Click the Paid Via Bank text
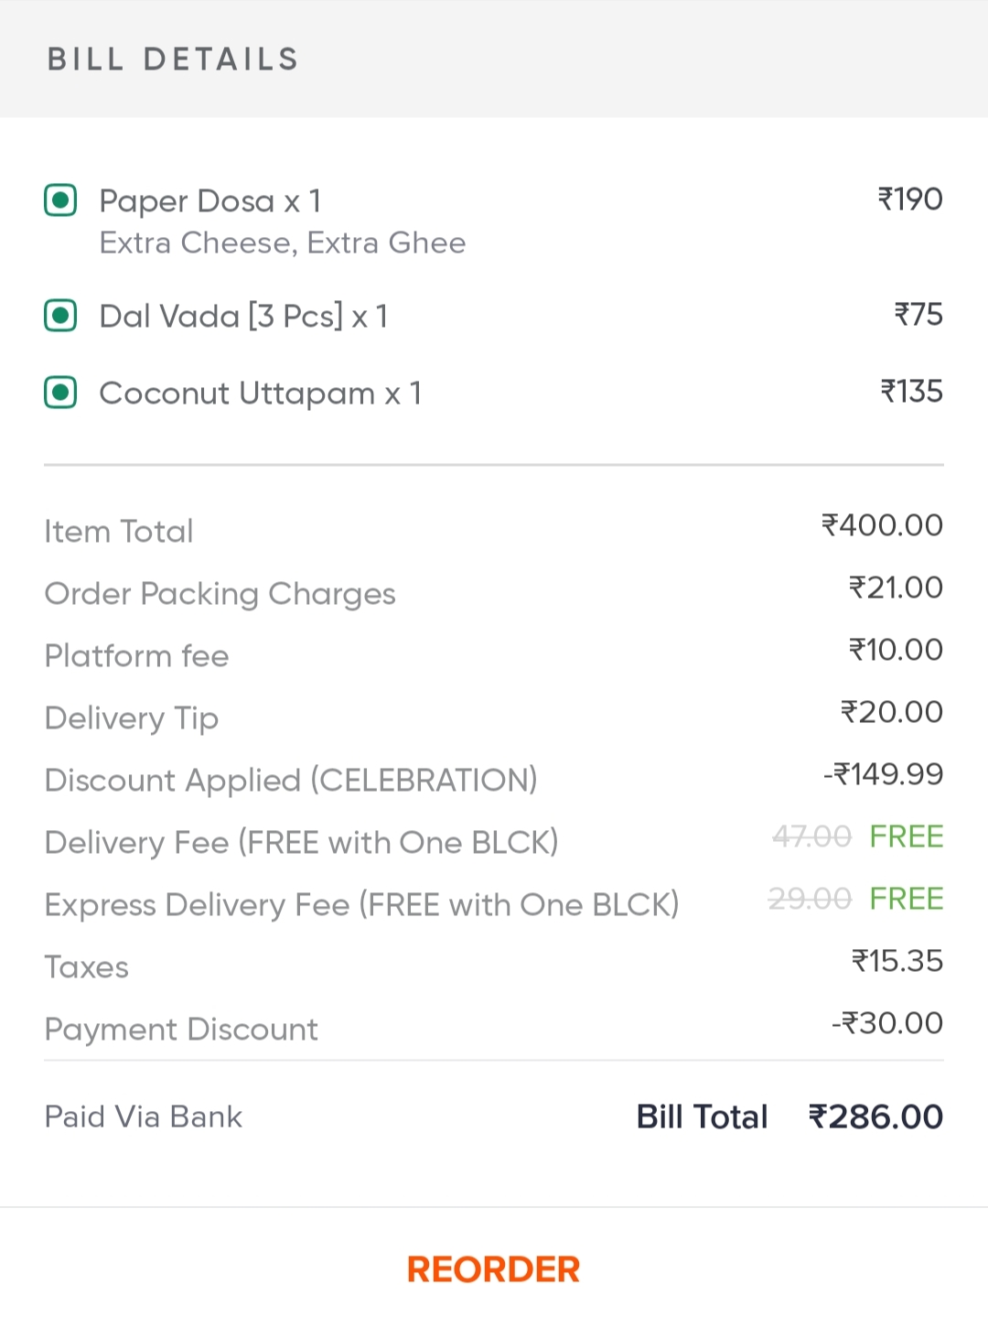988x1338 pixels. coord(144,1117)
